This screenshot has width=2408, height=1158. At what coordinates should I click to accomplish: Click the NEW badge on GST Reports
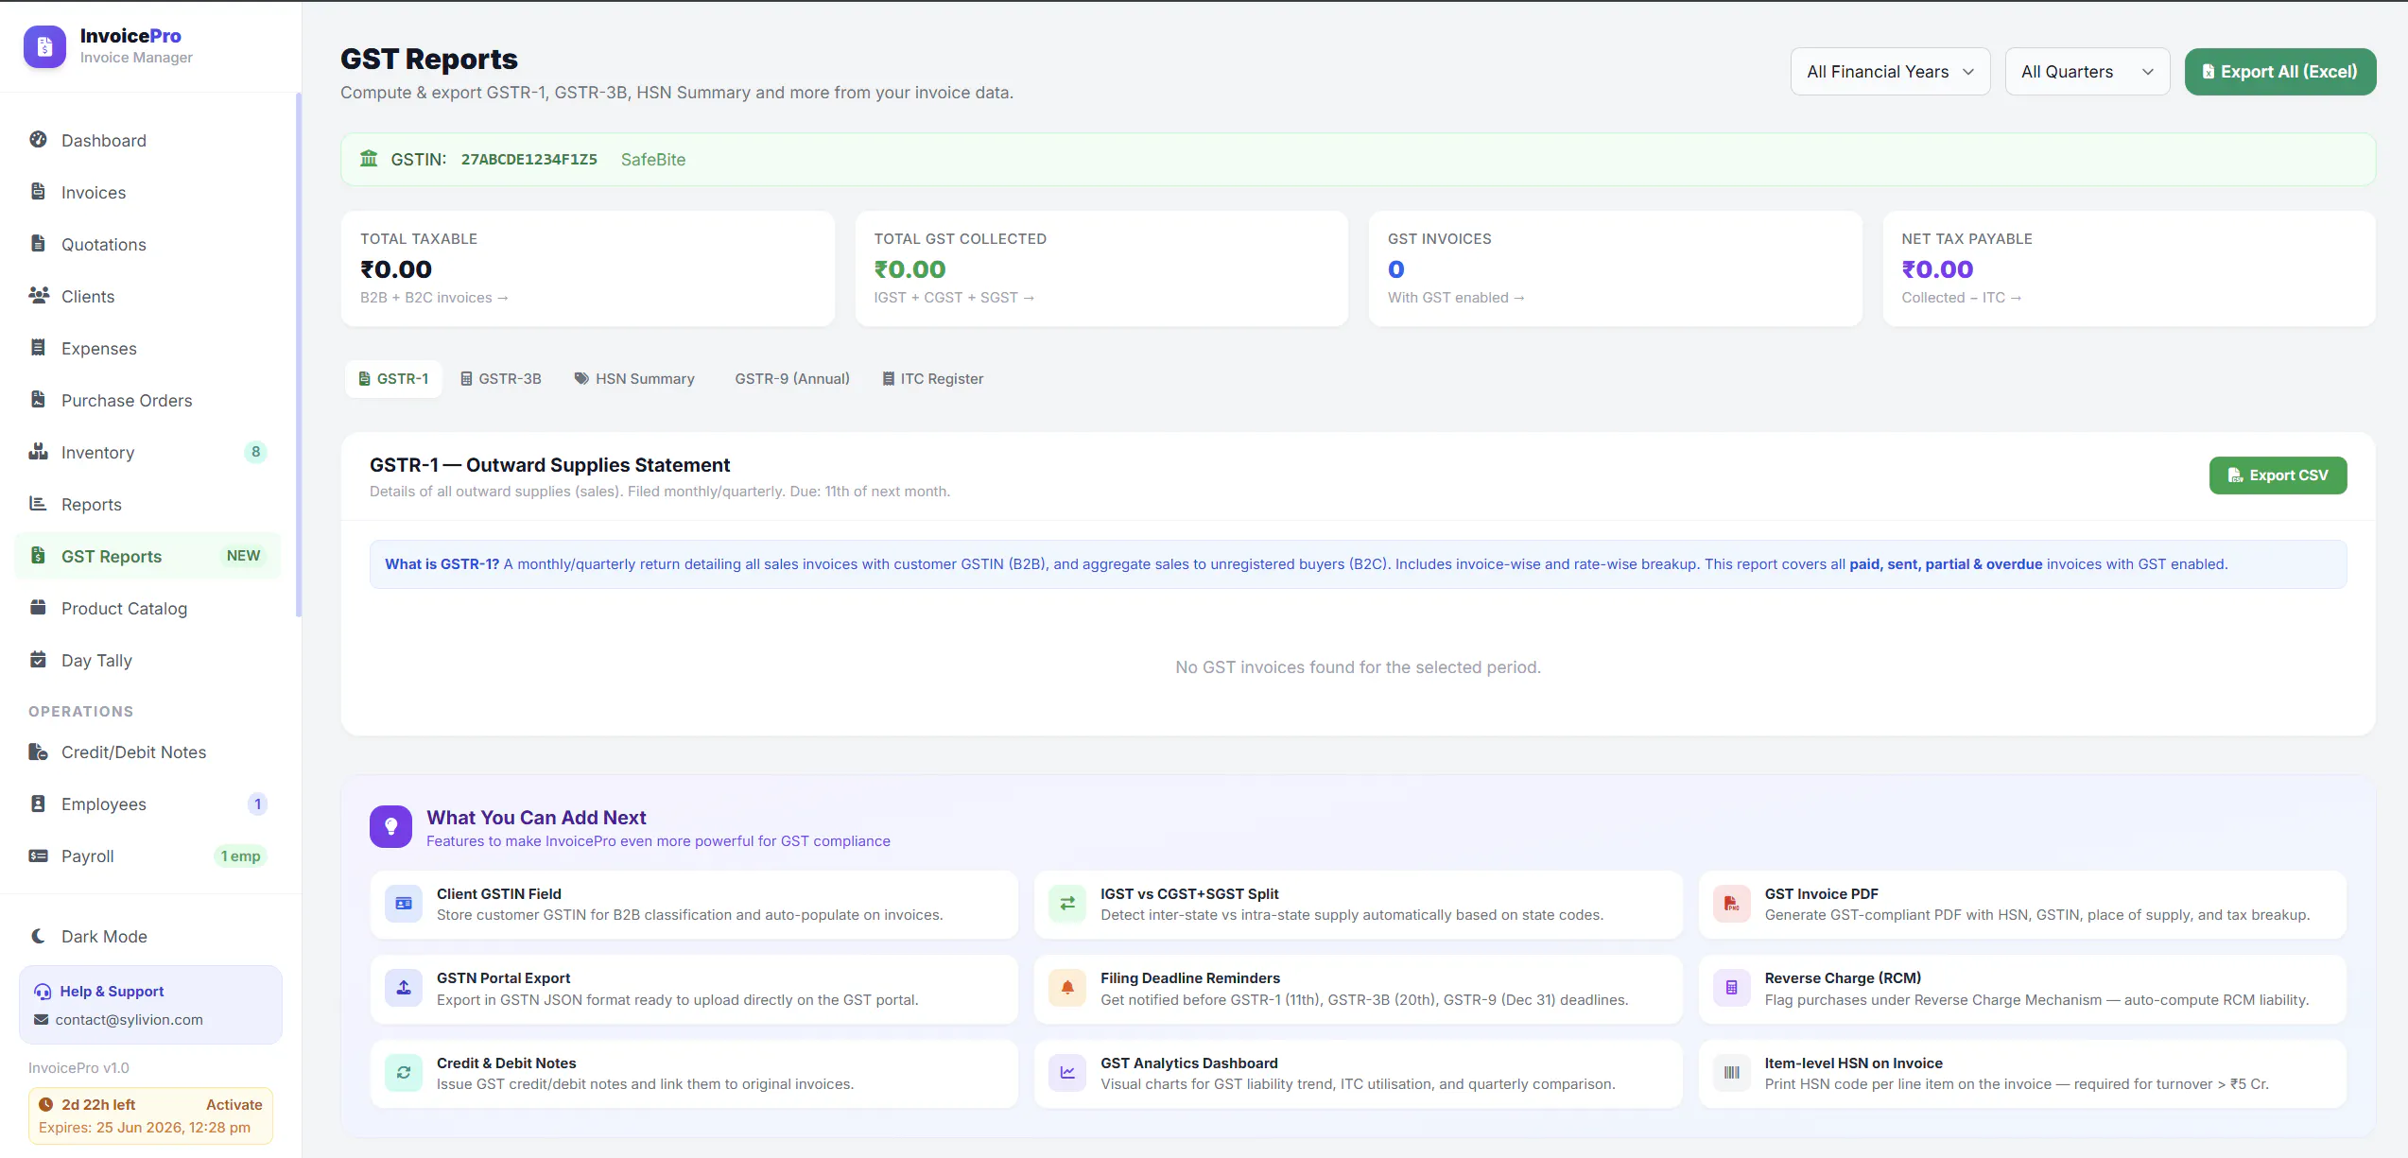[x=243, y=556]
